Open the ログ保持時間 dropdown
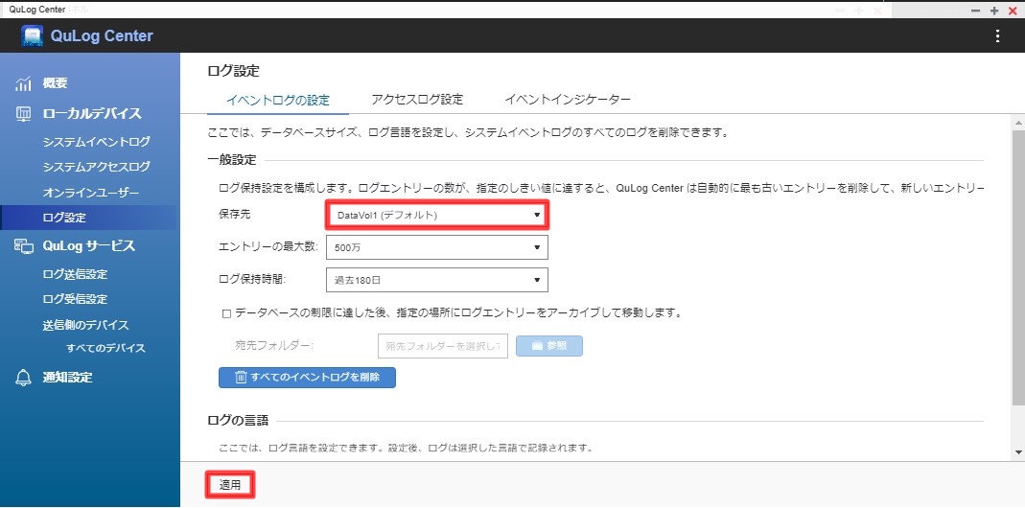The image size is (1025, 508). 436,280
